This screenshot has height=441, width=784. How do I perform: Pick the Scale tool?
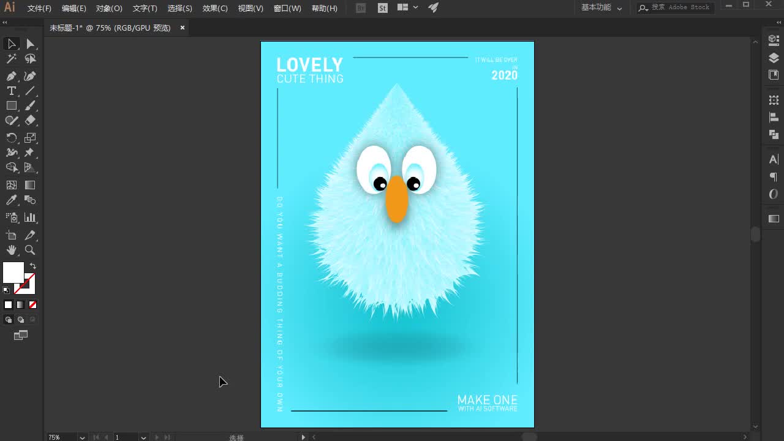(30, 138)
